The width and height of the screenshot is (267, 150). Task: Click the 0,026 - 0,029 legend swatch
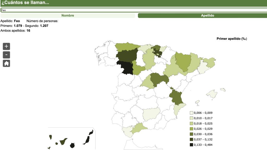point(191,129)
